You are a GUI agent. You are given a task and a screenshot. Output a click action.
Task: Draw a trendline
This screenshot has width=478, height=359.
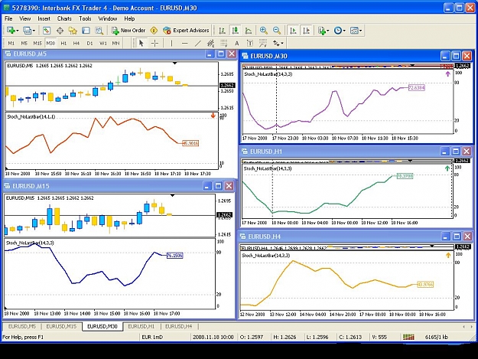pos(197,43)
